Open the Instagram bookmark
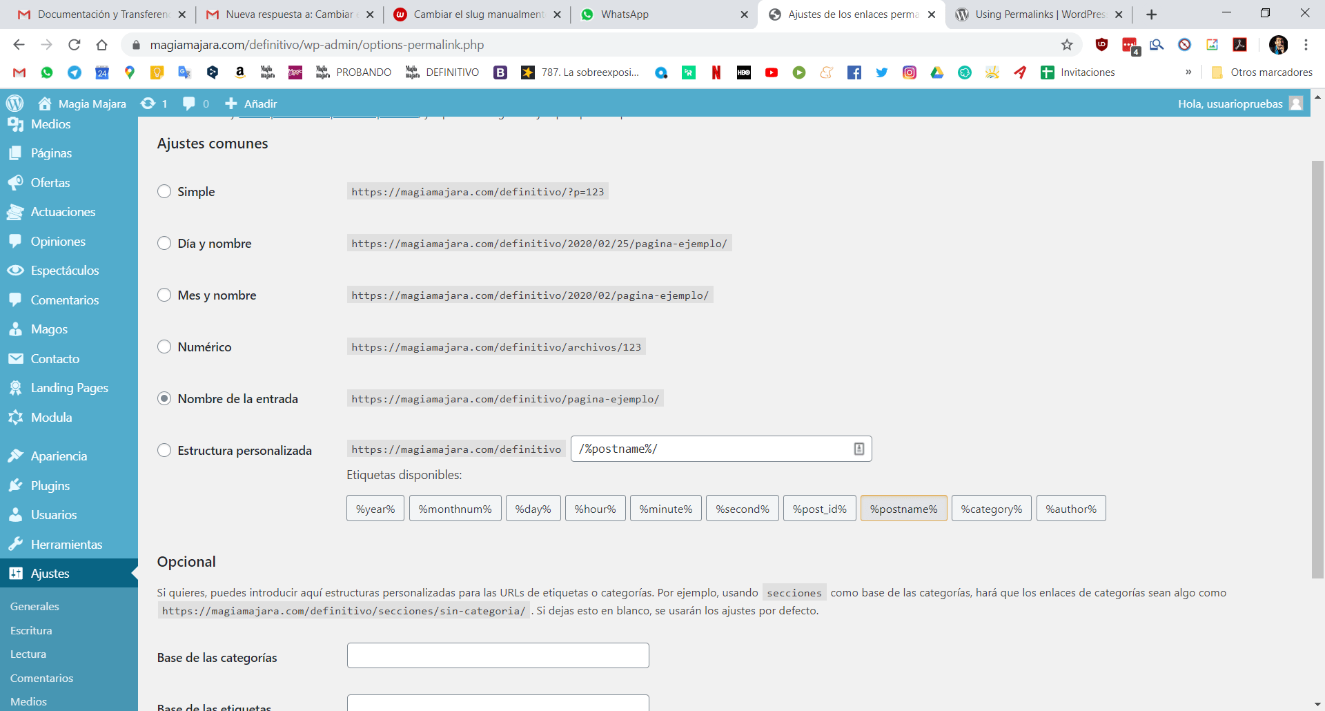Viewport: 1325px width, 711px height. pyautogui.click(x=910, y=72)
